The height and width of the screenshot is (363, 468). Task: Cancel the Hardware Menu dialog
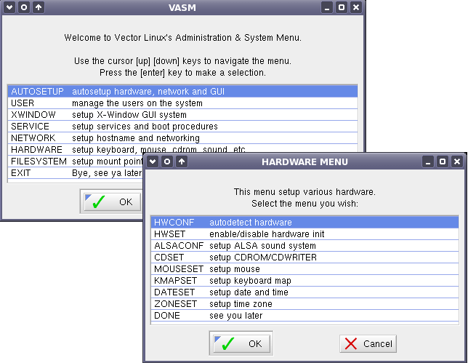click(368, 343)
